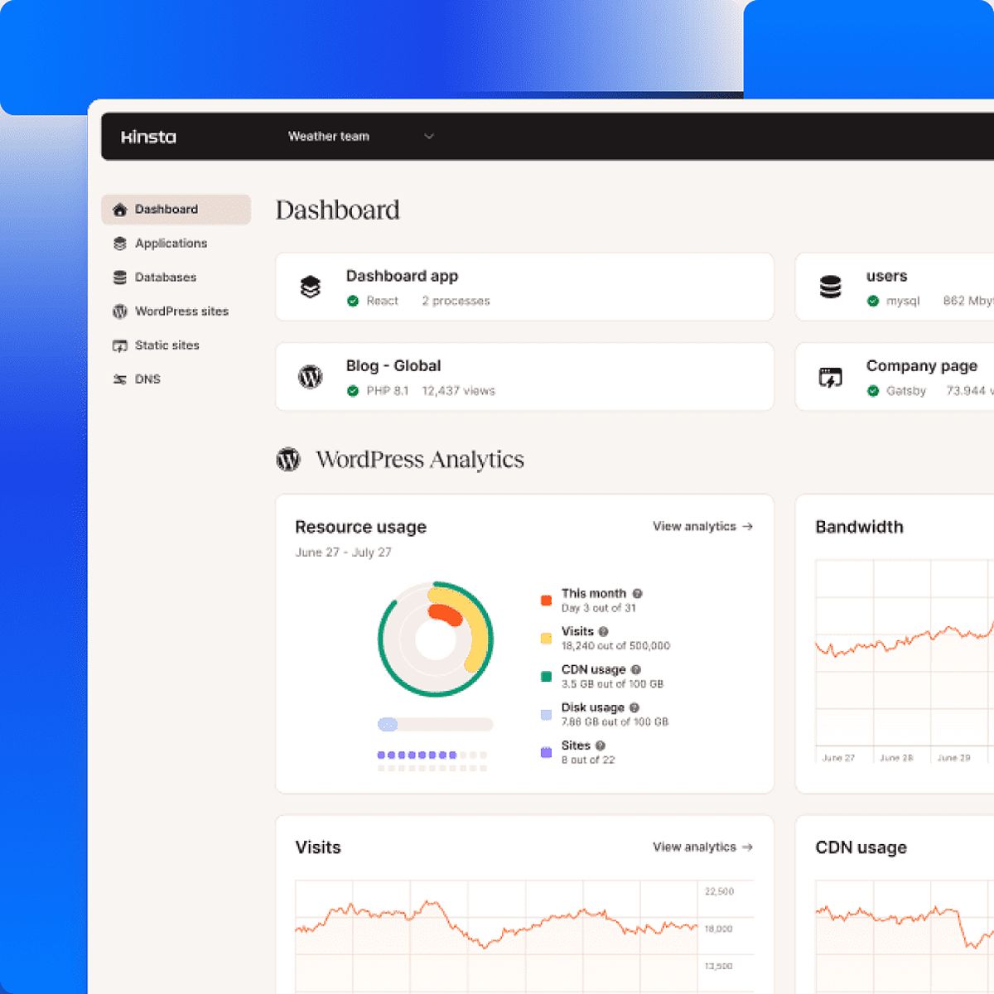The height and width of the screenshot is (994, 994).
Task: Click WordPress logo beside WordPress Analytics heading
Action: pyautogui.click(x=288, y=459)
